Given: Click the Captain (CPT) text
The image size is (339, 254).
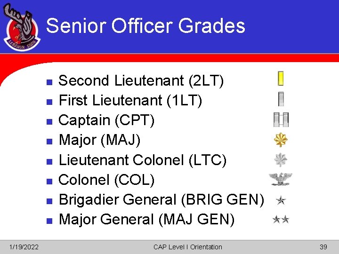Looking at the screenshot, I should [x=106, y=120].
